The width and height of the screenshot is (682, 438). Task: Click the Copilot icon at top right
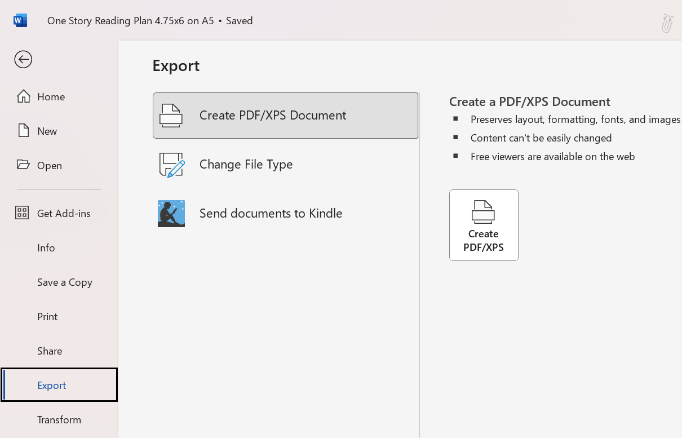pyautogui.click(x=667, y=24)
